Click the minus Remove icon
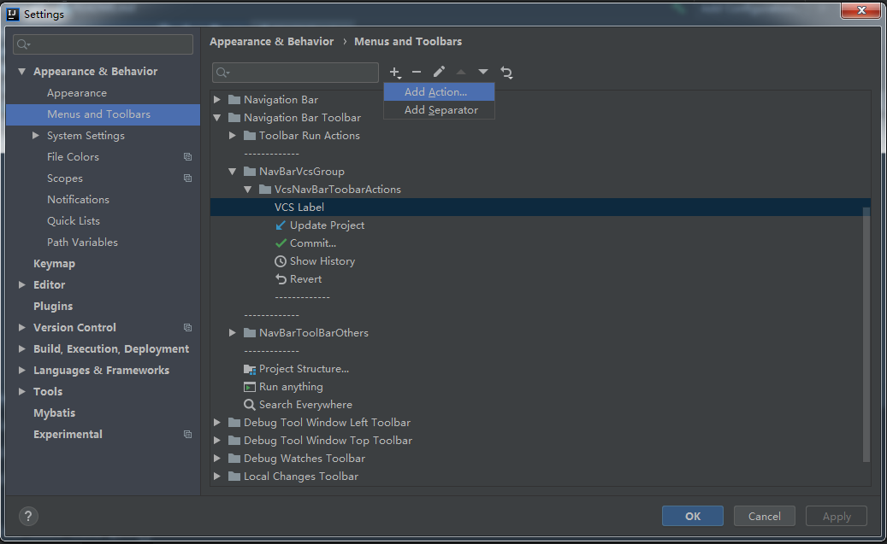The height and width of the screenshot is (544, 887). pyautogui.click(x=417, y=73)
